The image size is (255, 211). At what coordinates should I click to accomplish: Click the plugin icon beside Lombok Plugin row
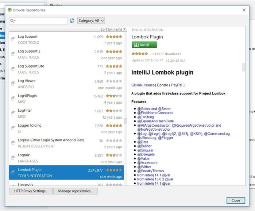[13, 172]
